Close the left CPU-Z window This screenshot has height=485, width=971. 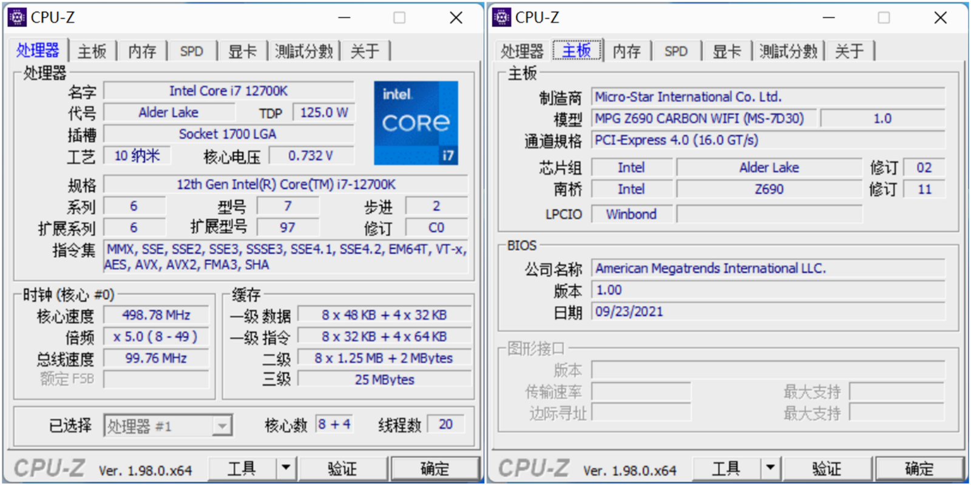[x=456, y=18]
